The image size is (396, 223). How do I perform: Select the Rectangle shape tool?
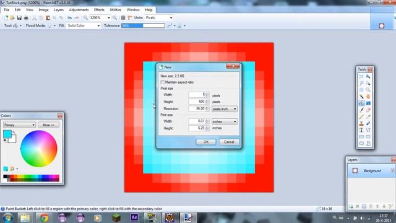361,137
